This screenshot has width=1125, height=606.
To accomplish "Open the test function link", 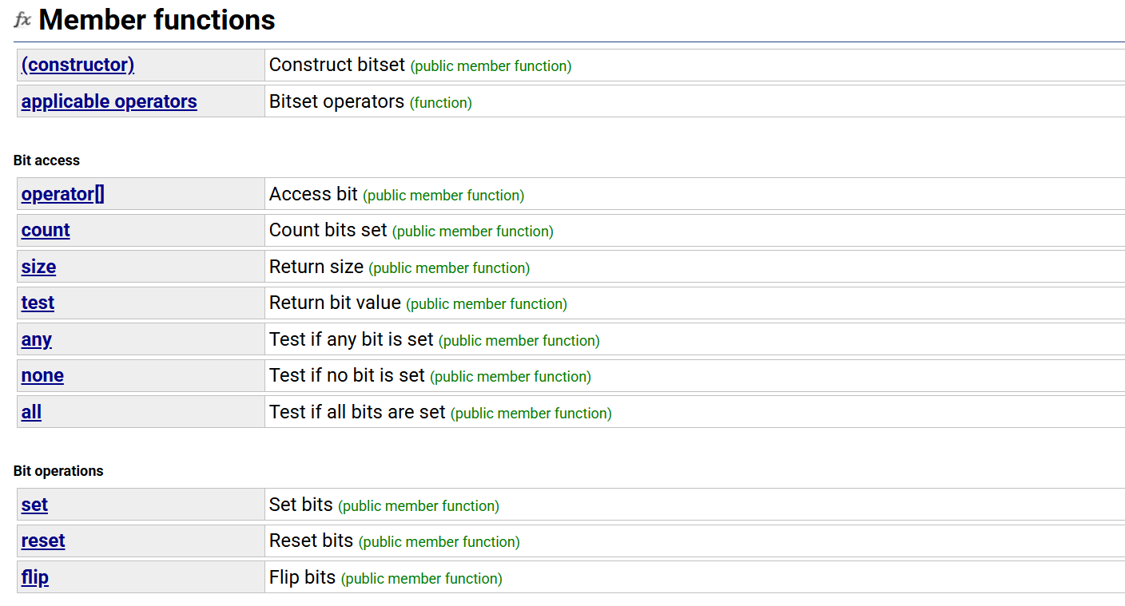I will click(38, 303).
